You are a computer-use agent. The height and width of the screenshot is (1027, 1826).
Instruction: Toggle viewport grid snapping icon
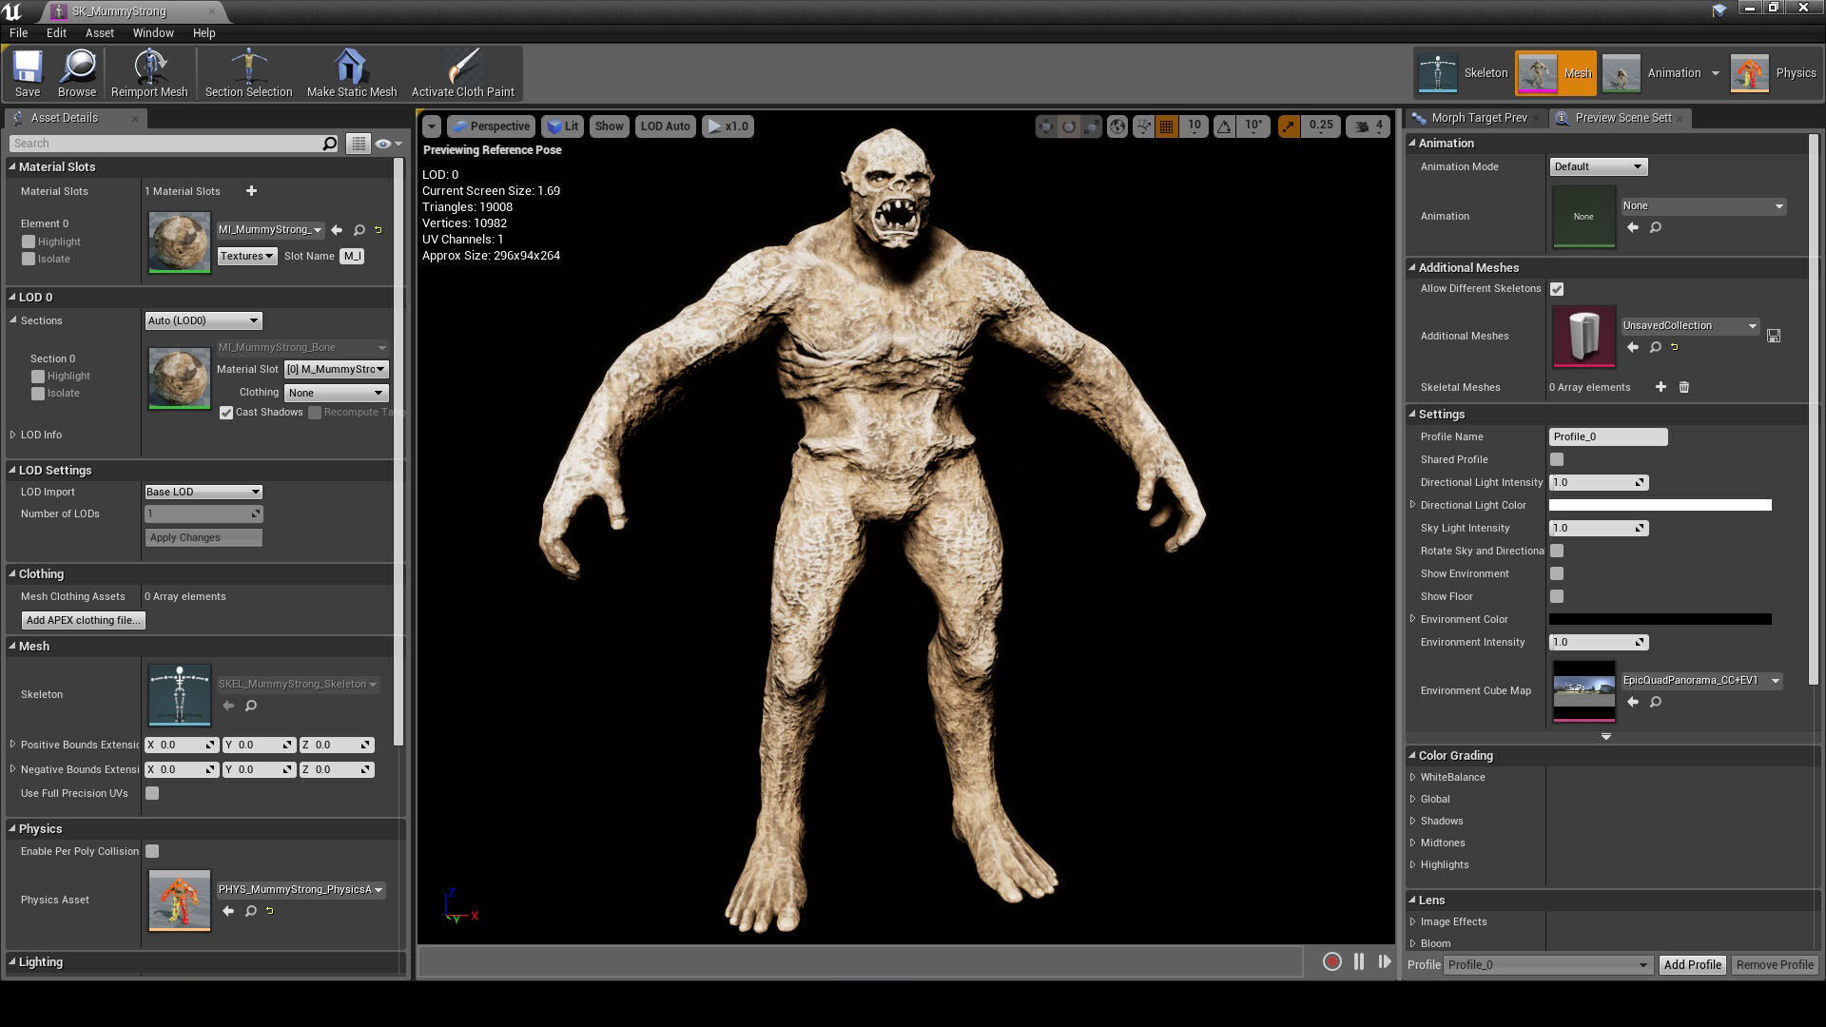click(1166, 126)
